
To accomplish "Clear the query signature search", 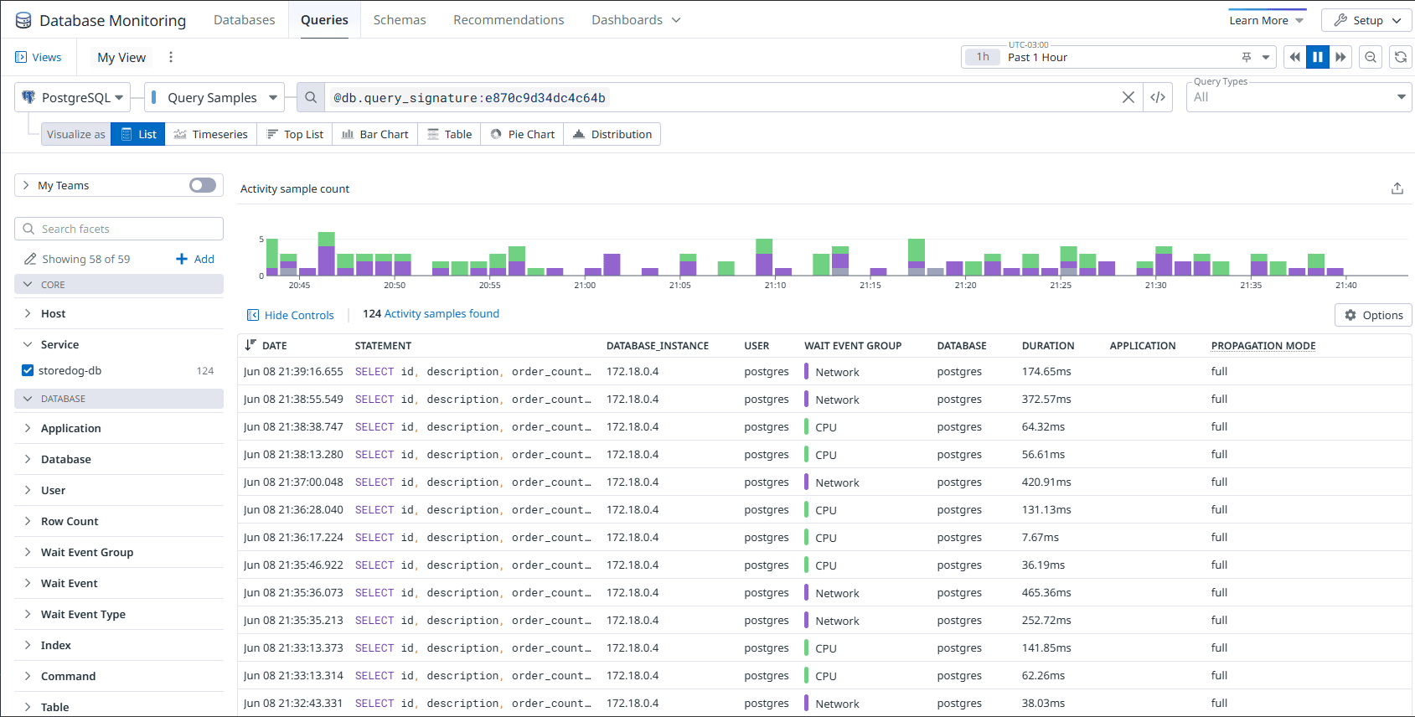I will click(1128, 97).
